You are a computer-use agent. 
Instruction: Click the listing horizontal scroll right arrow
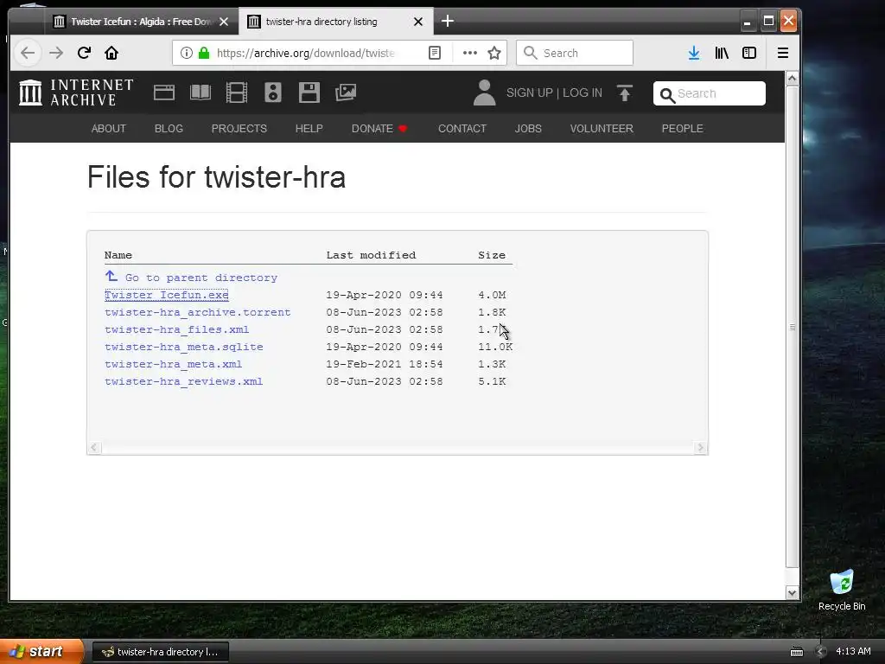pyautogui.click(x=700, y=448)
